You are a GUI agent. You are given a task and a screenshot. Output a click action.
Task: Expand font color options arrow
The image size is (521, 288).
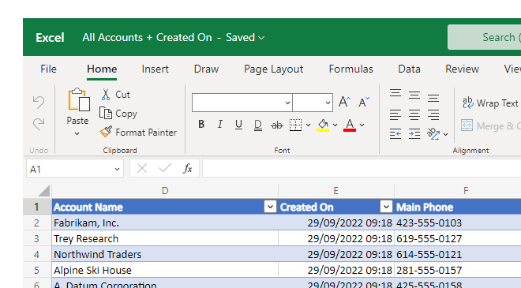coord(362,125)
